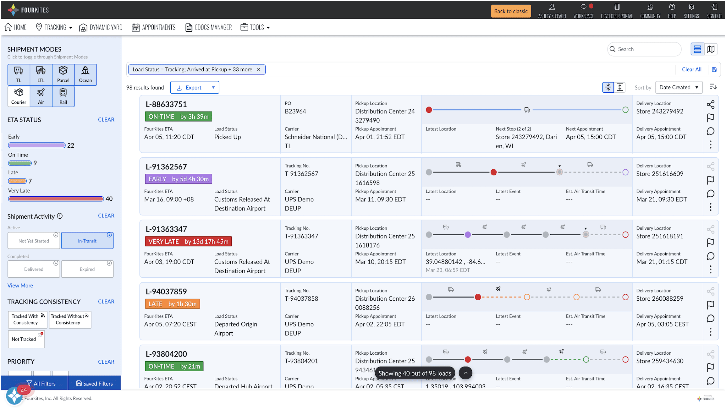This screenshot has height=409, width=726.
Task: Toggle the TL shipment mode
Action: [x=19, y=75]
